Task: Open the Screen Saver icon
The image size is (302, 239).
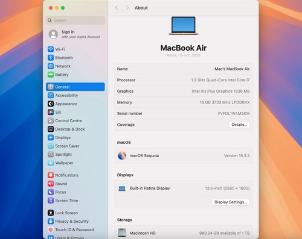Action: click(x=51, y=146)
